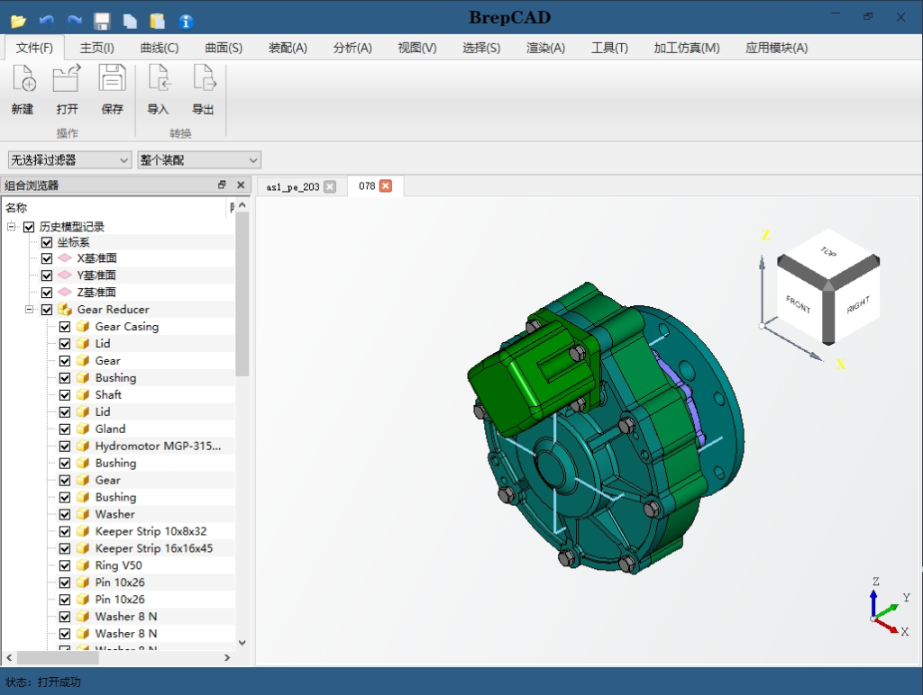
Task: Click the horizontal scrollbar left arrow
Action: (x=9, y=657)
